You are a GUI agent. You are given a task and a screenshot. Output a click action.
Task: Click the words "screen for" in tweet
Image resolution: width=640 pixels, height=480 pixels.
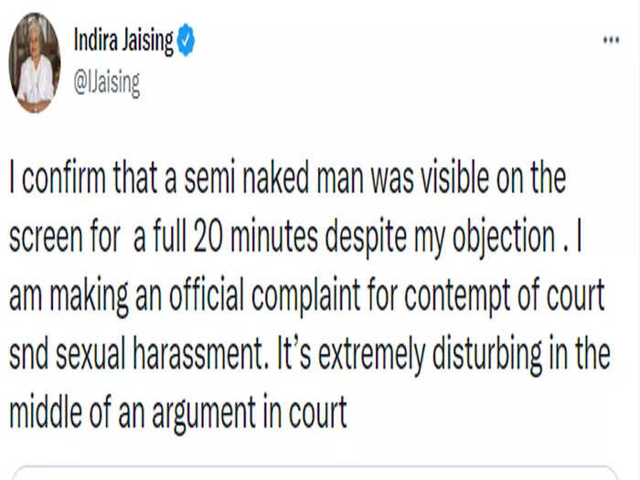65,237
